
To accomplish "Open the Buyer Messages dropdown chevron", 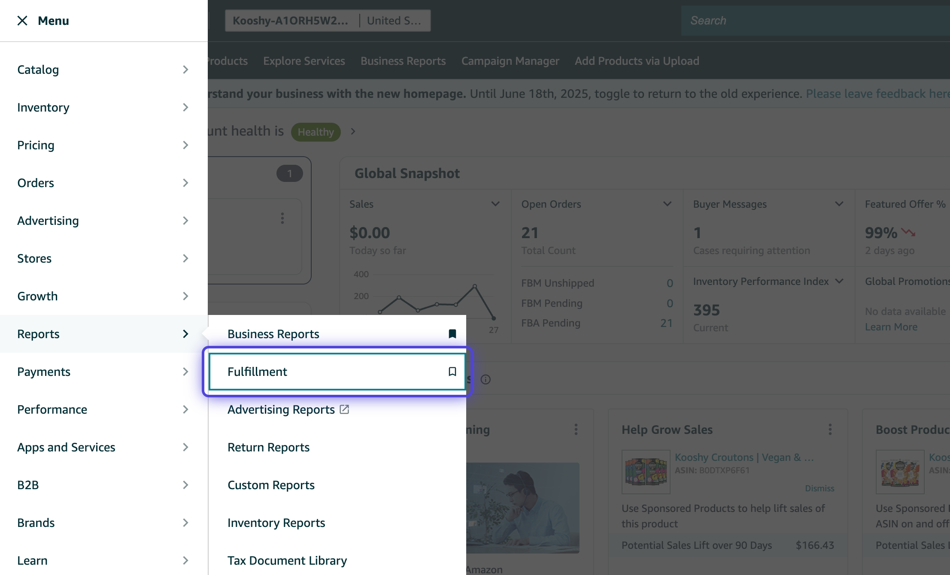I will pyautogui.click(x=839, y=204).
